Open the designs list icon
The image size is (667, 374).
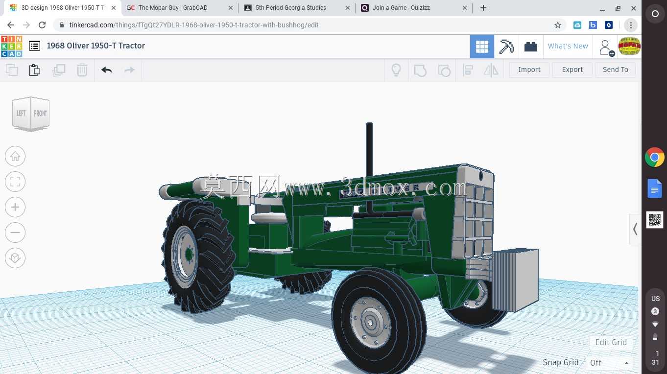(x=34, y=46)
